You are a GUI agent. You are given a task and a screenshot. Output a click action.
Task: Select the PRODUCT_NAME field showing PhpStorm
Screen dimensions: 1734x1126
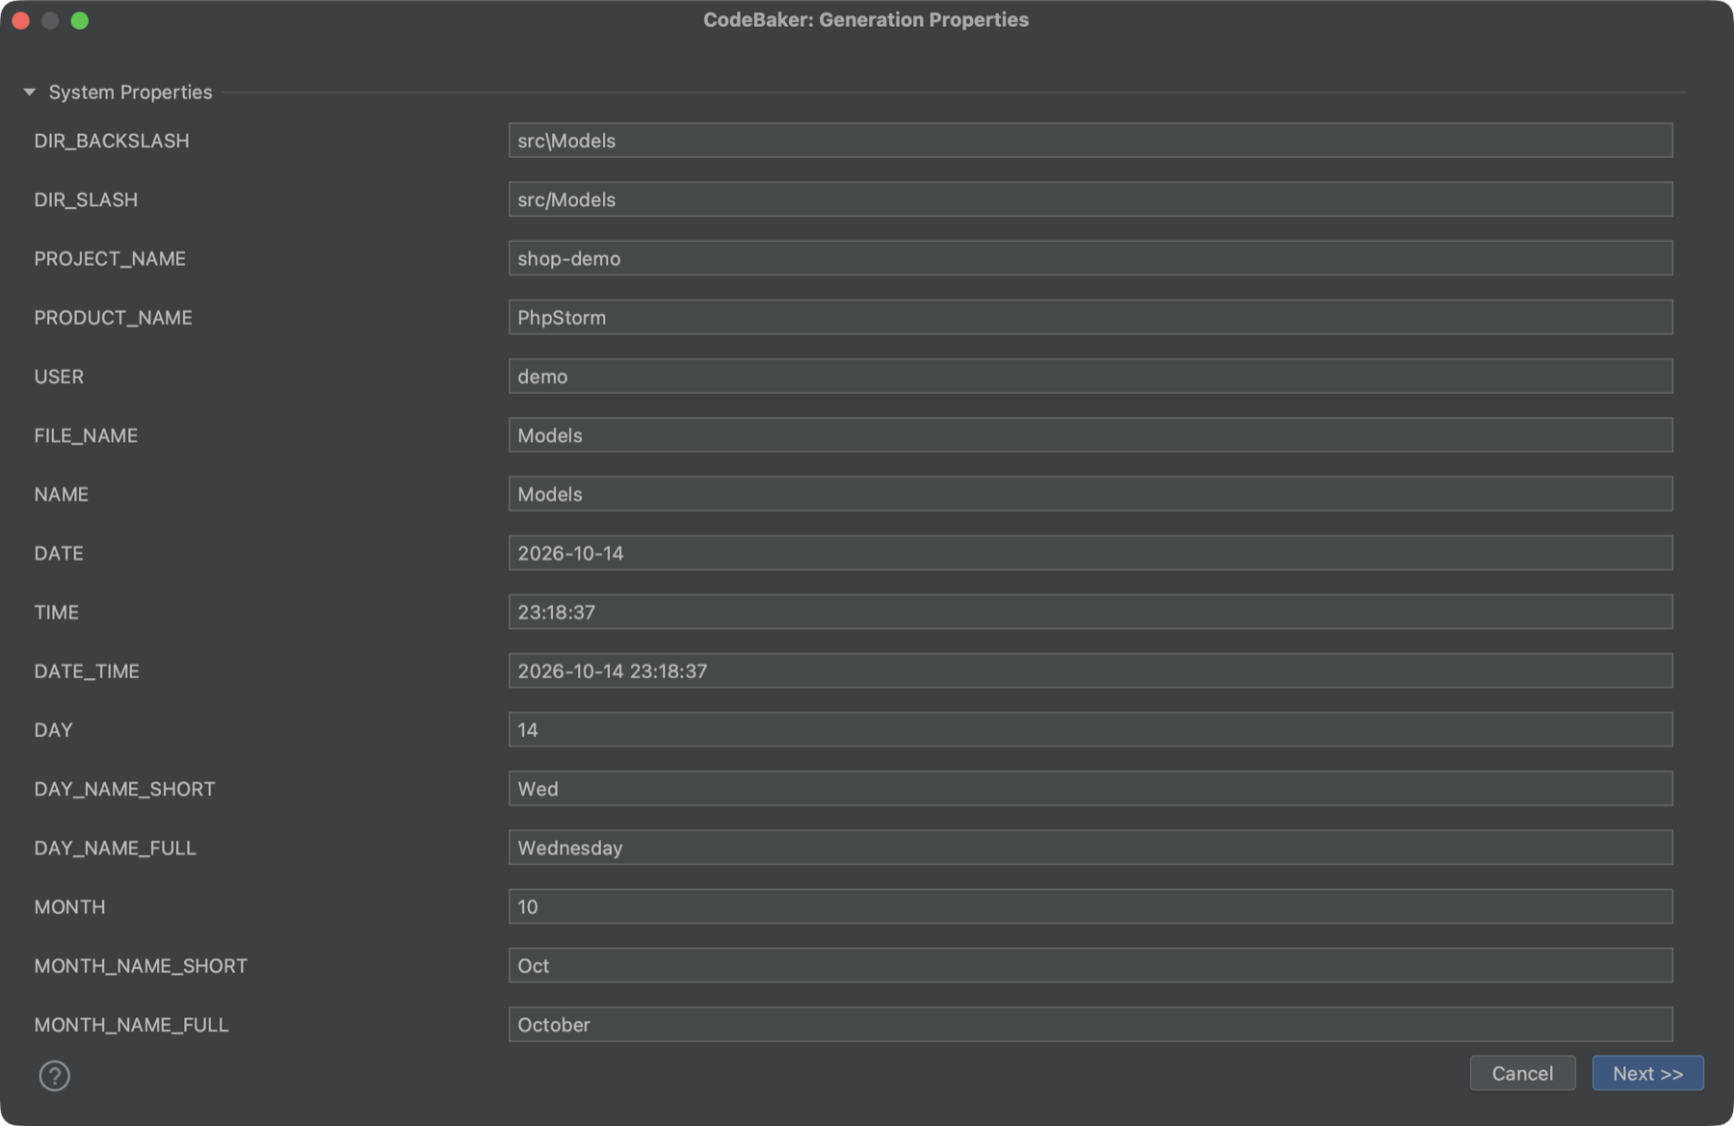click(1090, 317)
